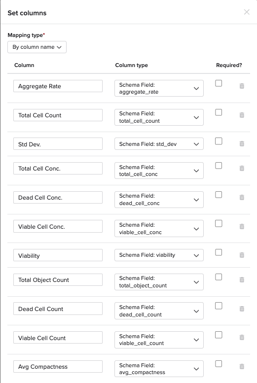
Task: Enable Required for Viable Cell Conc.
Action: [x=219, y=223]
